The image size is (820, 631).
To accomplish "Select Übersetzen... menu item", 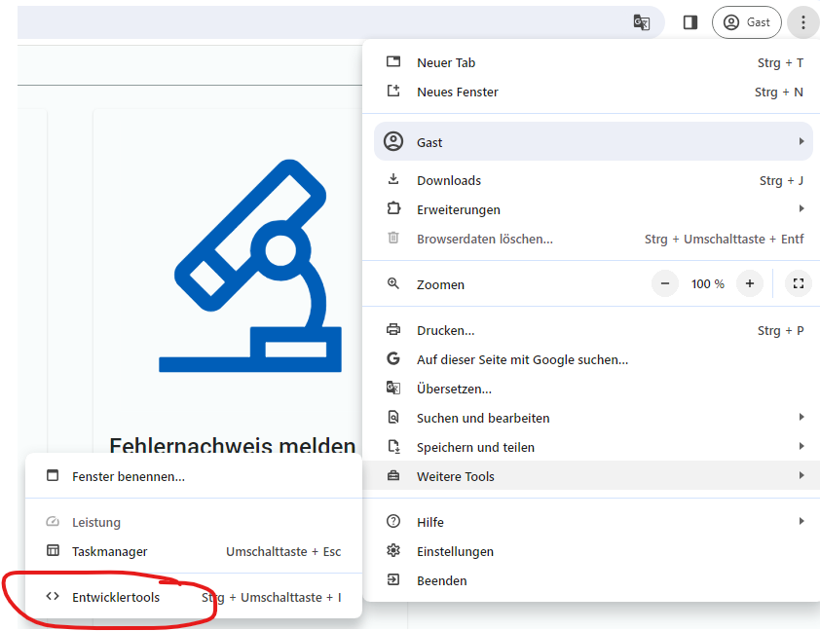I will coord(454,389).
